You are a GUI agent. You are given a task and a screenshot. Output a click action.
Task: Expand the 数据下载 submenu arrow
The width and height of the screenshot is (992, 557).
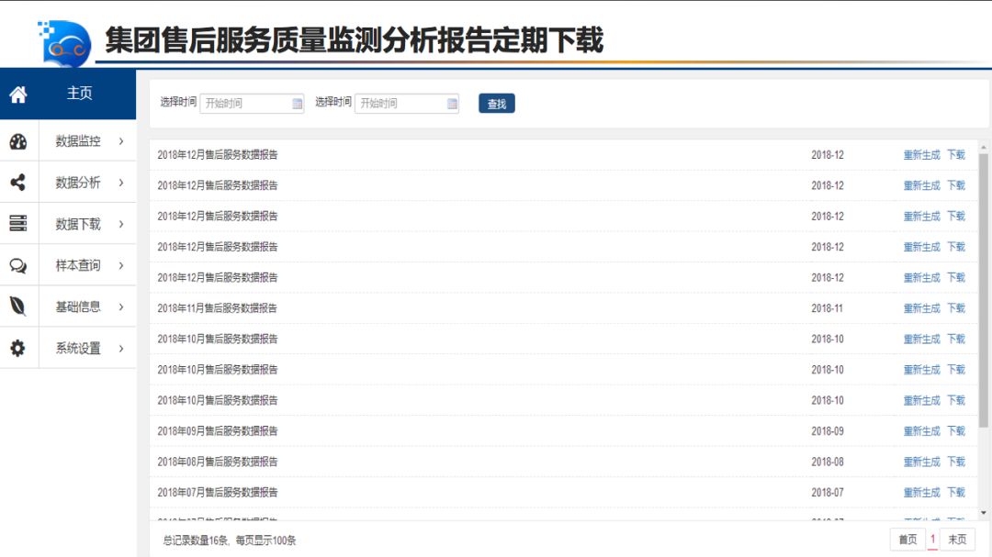120,224
